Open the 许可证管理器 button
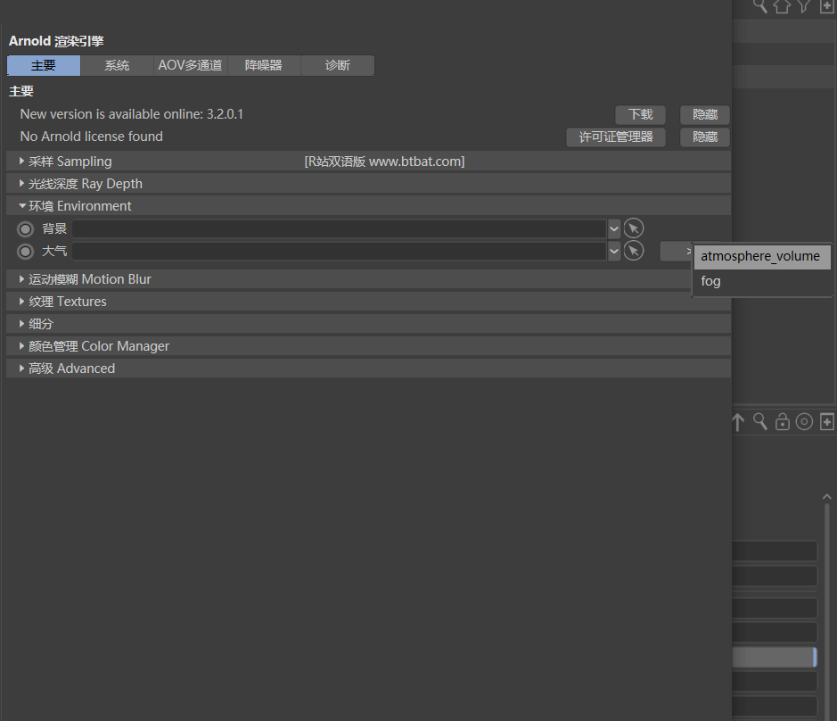Image resolution: width=837 pixels, height=721 pixels. pos(615,137)
